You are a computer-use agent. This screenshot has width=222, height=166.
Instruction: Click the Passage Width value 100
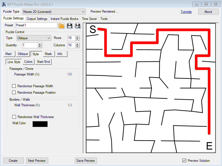click(x=70, y=74)
